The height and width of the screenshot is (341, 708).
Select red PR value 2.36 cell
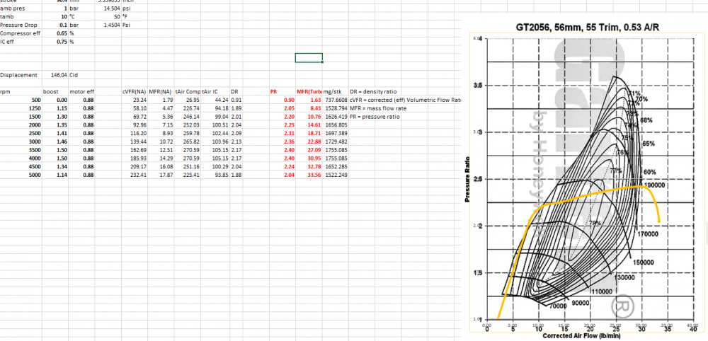pos(282,141)
